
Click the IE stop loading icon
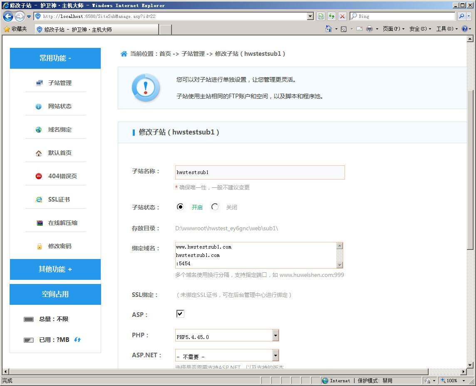342,16
